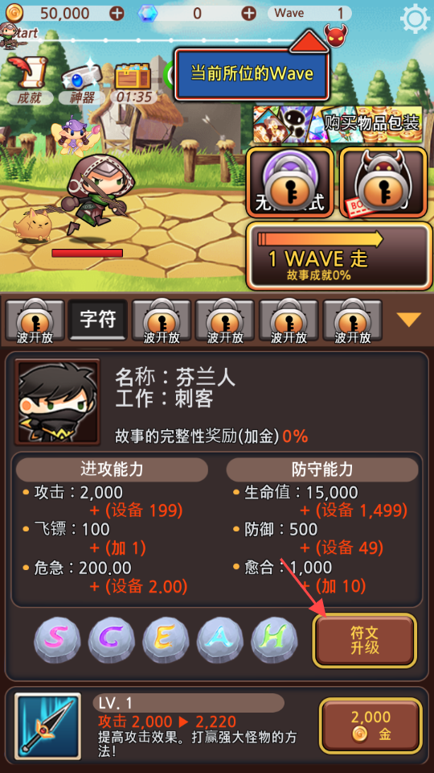Switch to the 字符 tab
The image size is (434, 773).
click(97, 320)
